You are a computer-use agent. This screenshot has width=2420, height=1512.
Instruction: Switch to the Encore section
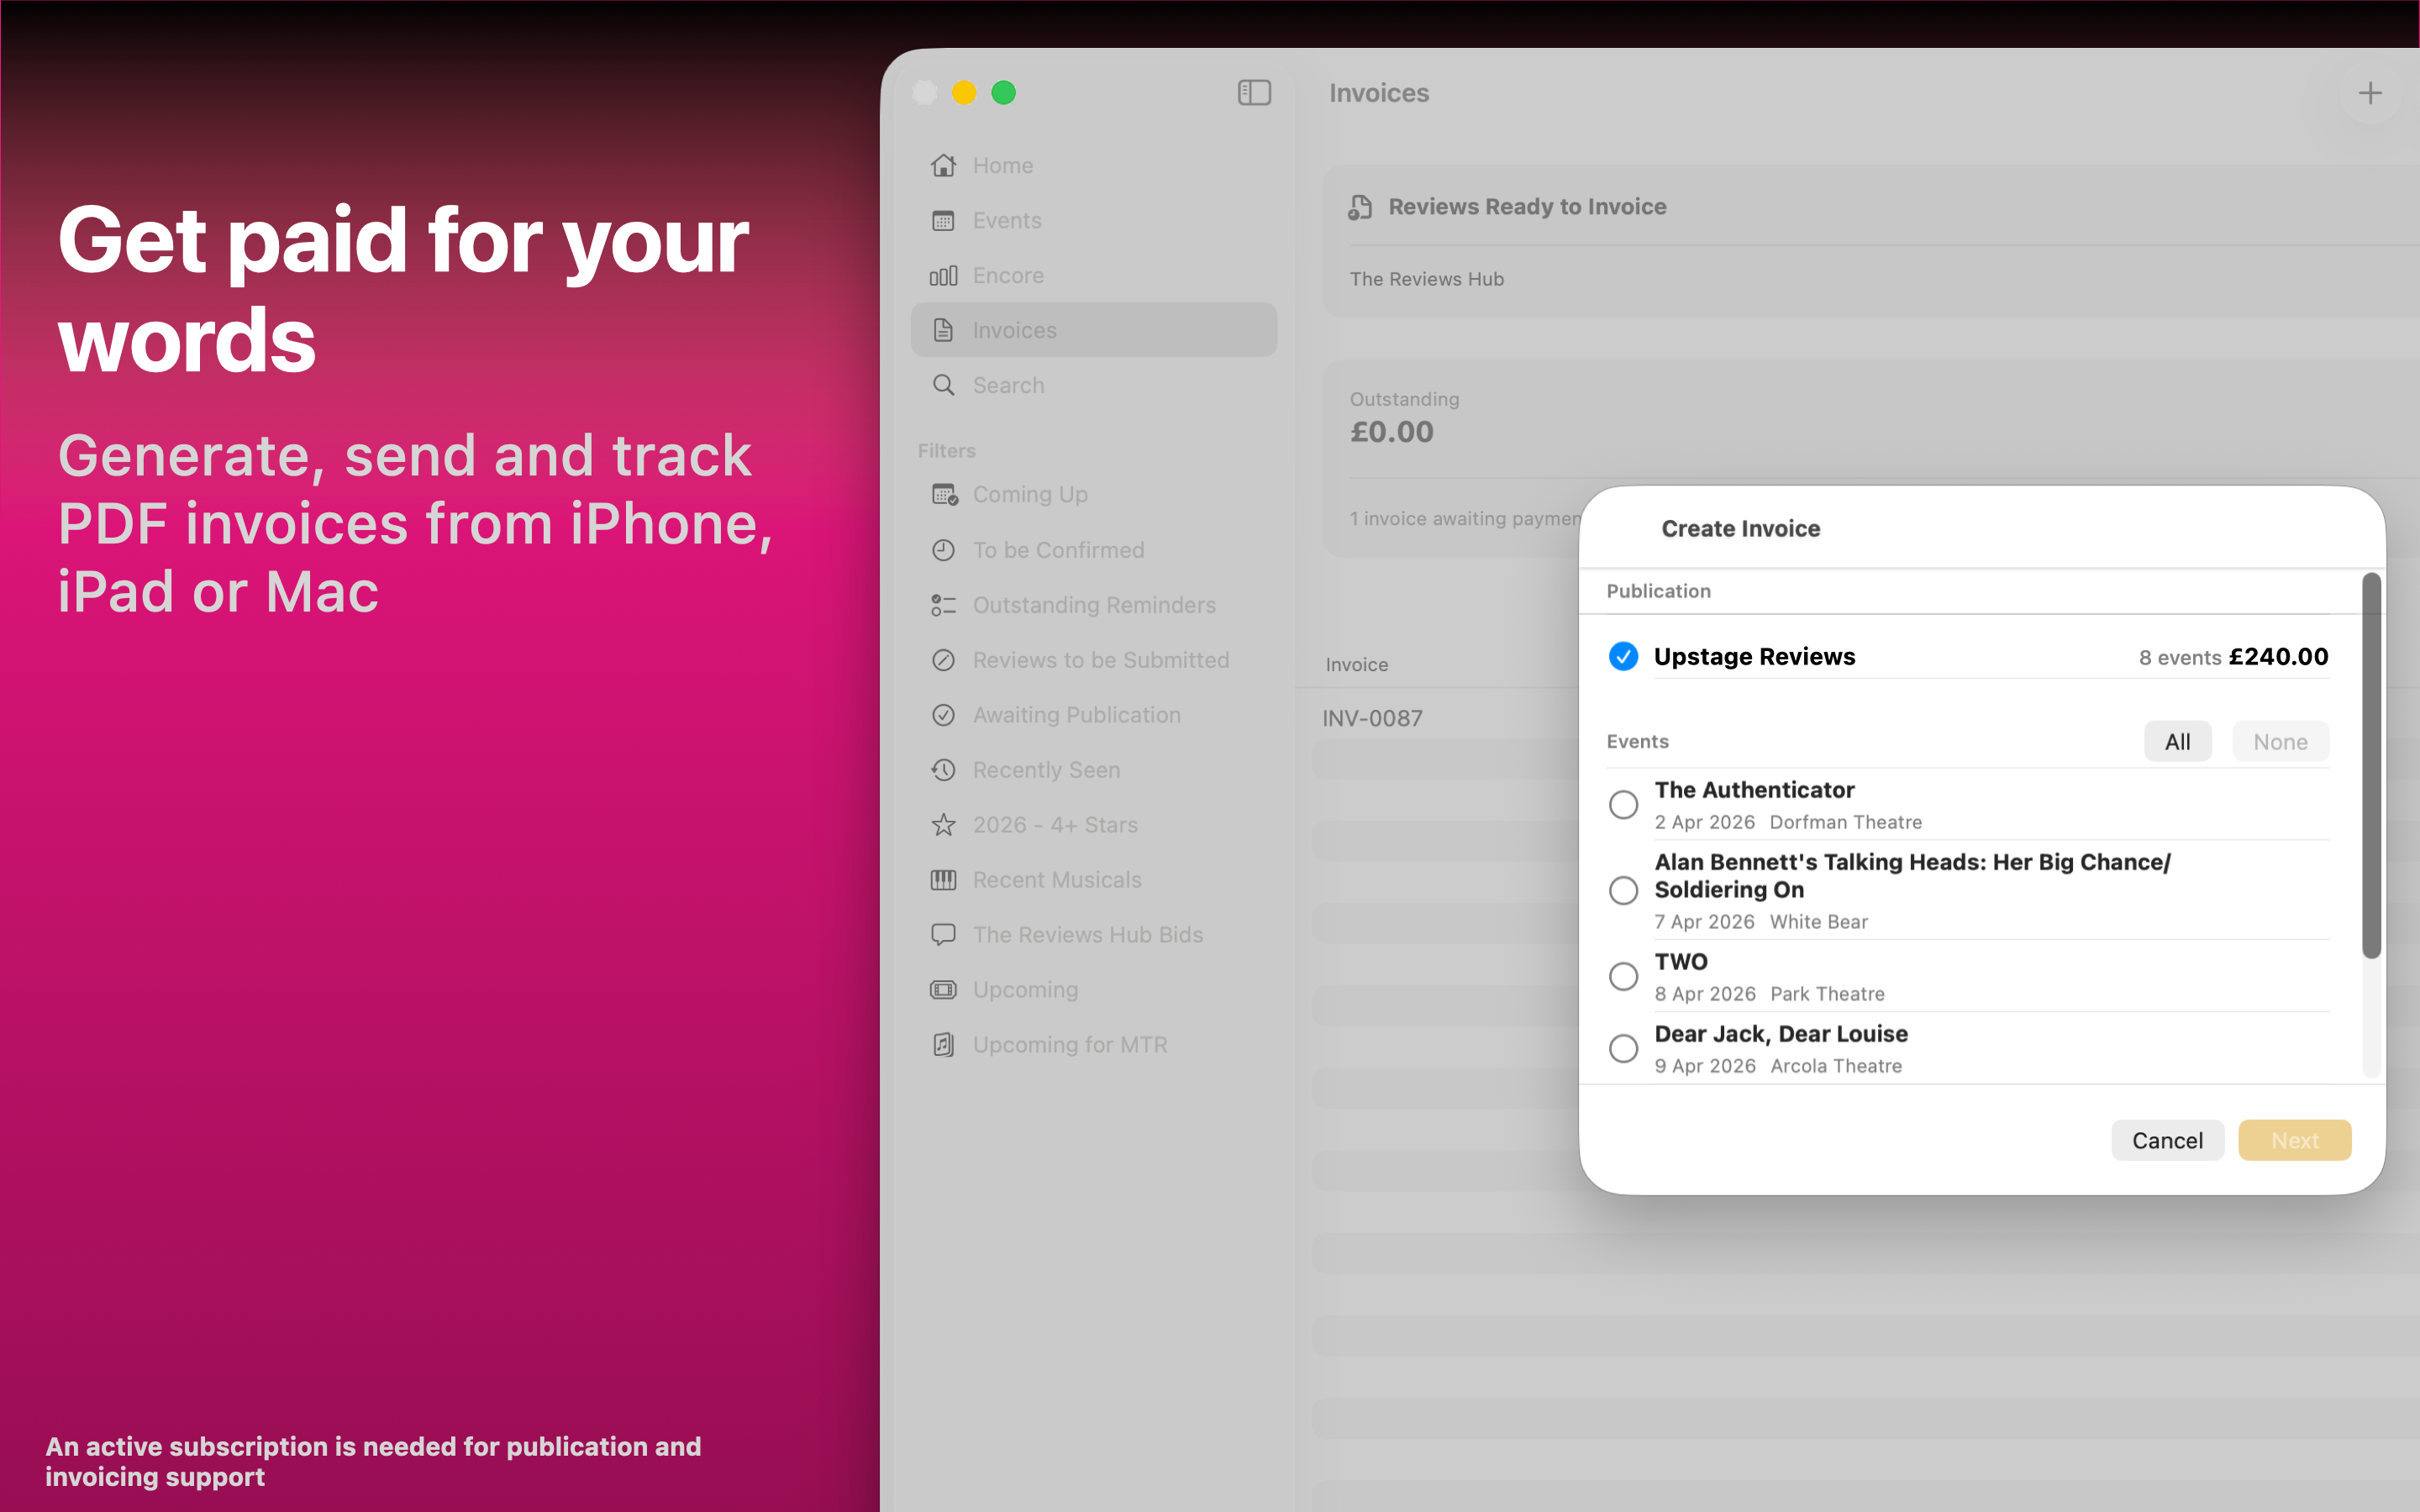(1008, 275)
